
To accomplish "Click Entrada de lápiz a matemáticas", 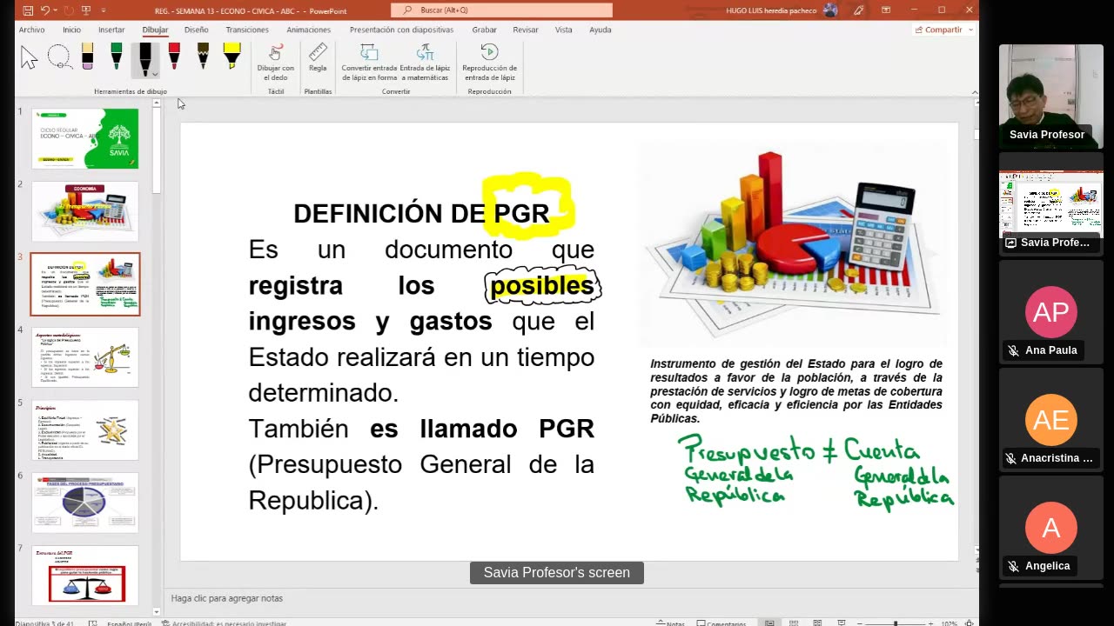I will pos(425,63).
